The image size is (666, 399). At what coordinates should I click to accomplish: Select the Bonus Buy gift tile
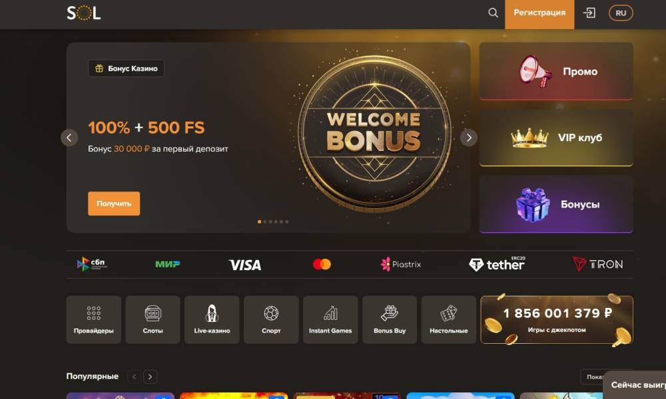[390, 320]
